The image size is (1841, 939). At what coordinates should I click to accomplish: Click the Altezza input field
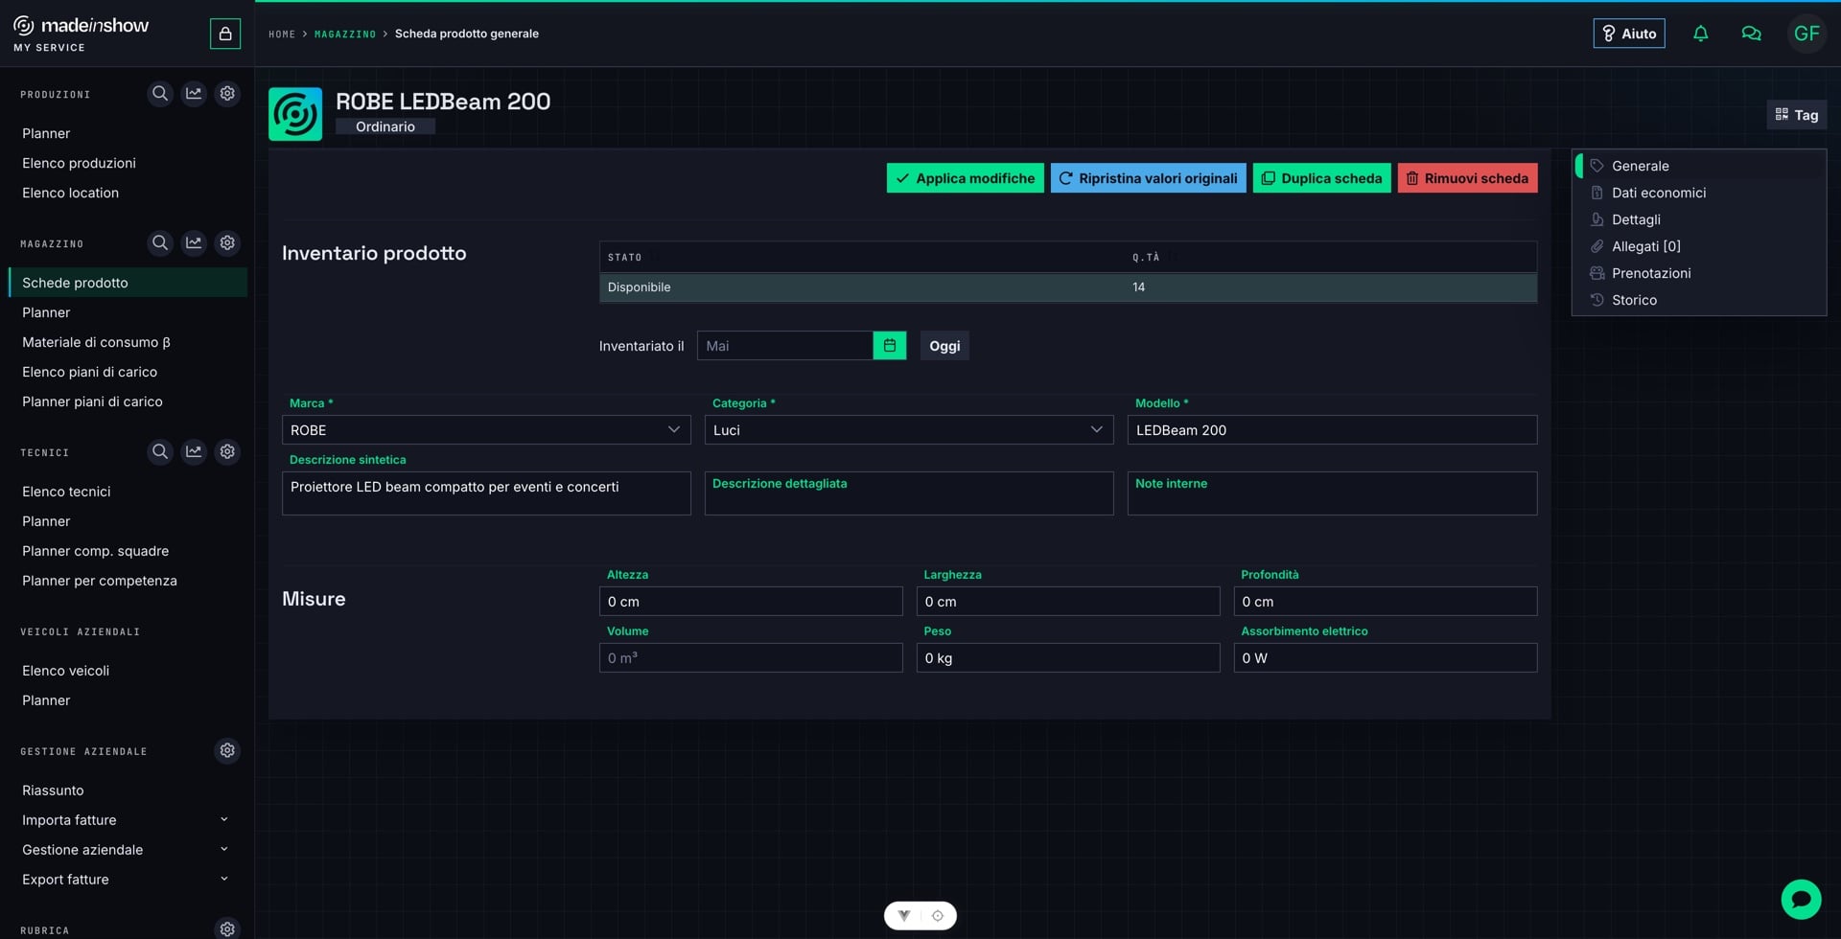(751, 602)
